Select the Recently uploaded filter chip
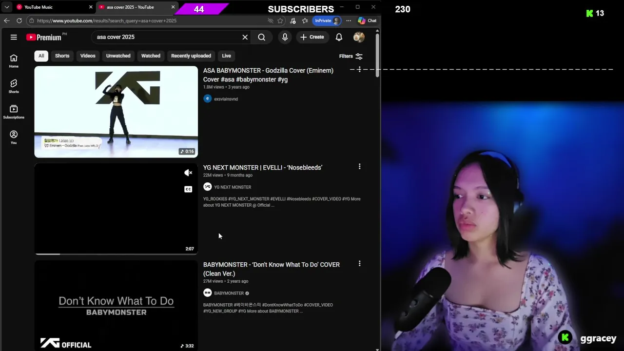Viewport: 624px width, 351px height. coord(191,56)
